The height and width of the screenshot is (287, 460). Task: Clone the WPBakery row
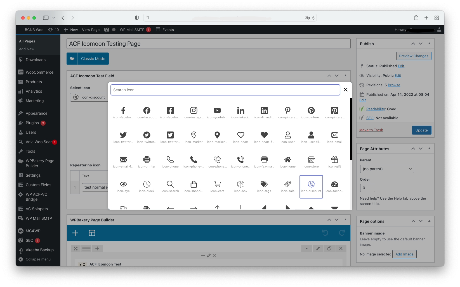(329, 248)
